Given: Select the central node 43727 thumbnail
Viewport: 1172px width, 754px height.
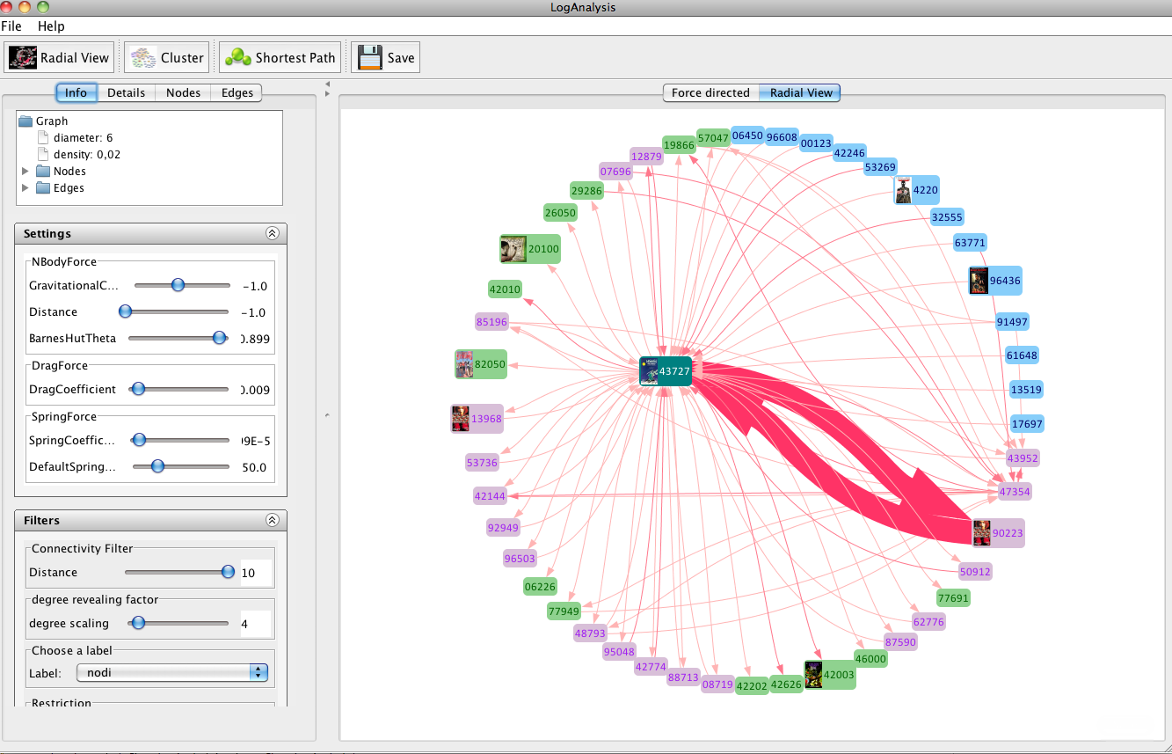Looking at the screenshot, I should pyautogui.click(x=649, y=371).
